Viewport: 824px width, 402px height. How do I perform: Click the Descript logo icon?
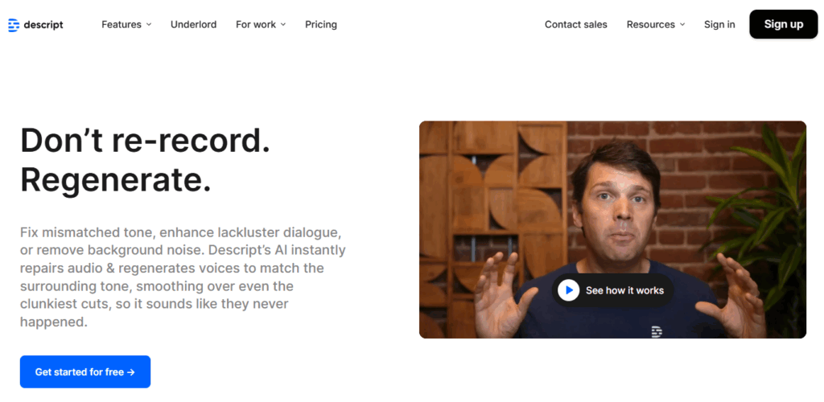point(14,25)
